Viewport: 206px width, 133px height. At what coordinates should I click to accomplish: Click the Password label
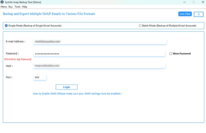(12, 54)
